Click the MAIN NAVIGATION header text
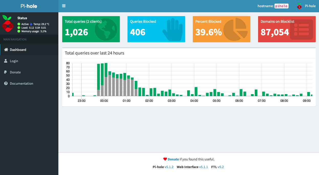This screenshot has width=319, height=175. (x=15, y=39)
